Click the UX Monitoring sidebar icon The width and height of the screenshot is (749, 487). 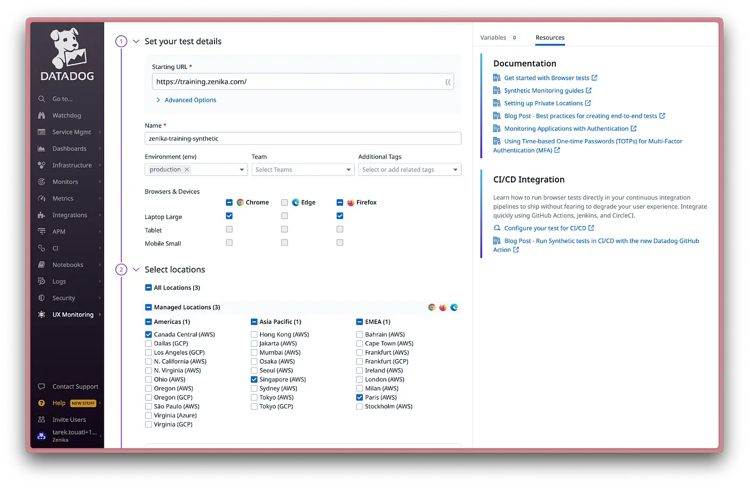pos(41,314)
